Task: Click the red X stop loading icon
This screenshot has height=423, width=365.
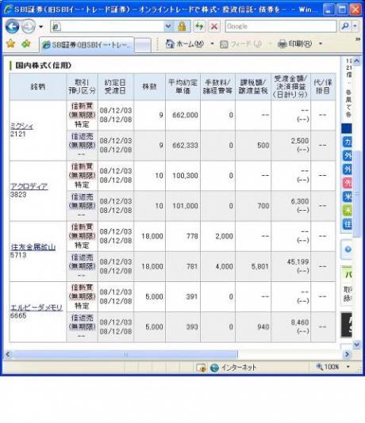Action: (214, 26)
